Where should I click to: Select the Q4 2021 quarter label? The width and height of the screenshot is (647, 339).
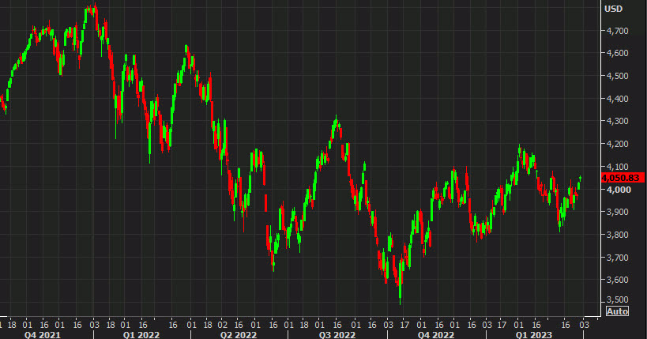(43, 334)
